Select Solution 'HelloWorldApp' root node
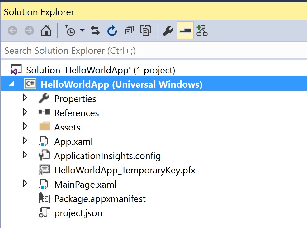The height and width of the screenshot is (228, 307). tap(101, 70)
